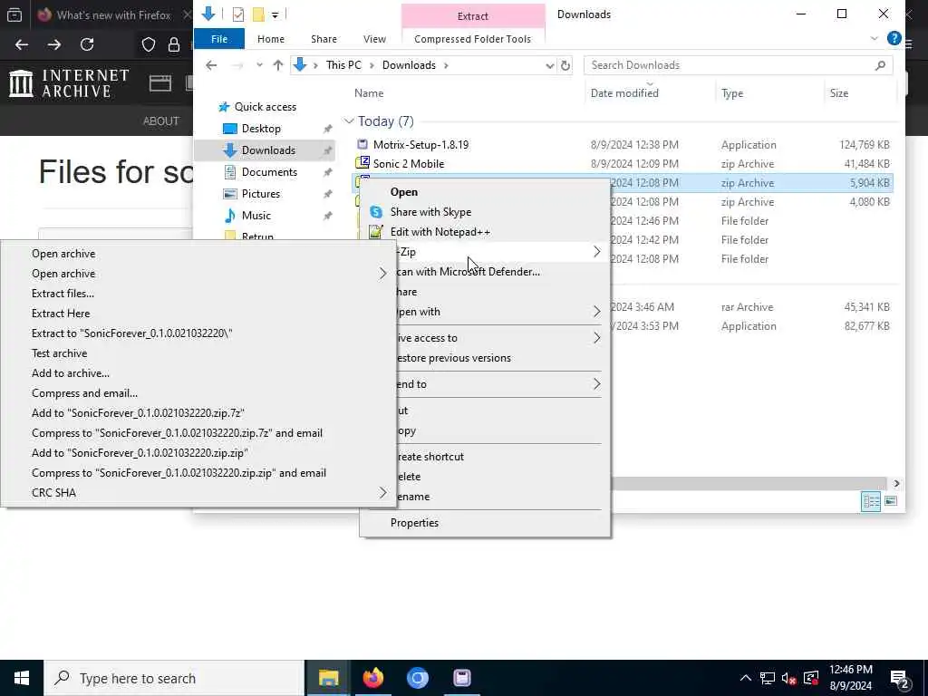Viewport: 928px width, 696px height.
Task: Expand the Open with submenu
Action: click(x=596, y=312)
